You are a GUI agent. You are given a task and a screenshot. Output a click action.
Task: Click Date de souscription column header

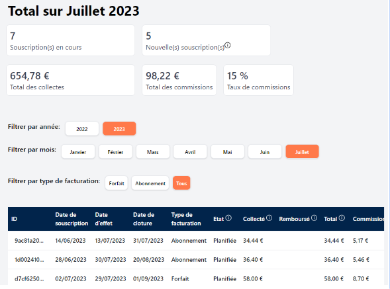[72, 219]
